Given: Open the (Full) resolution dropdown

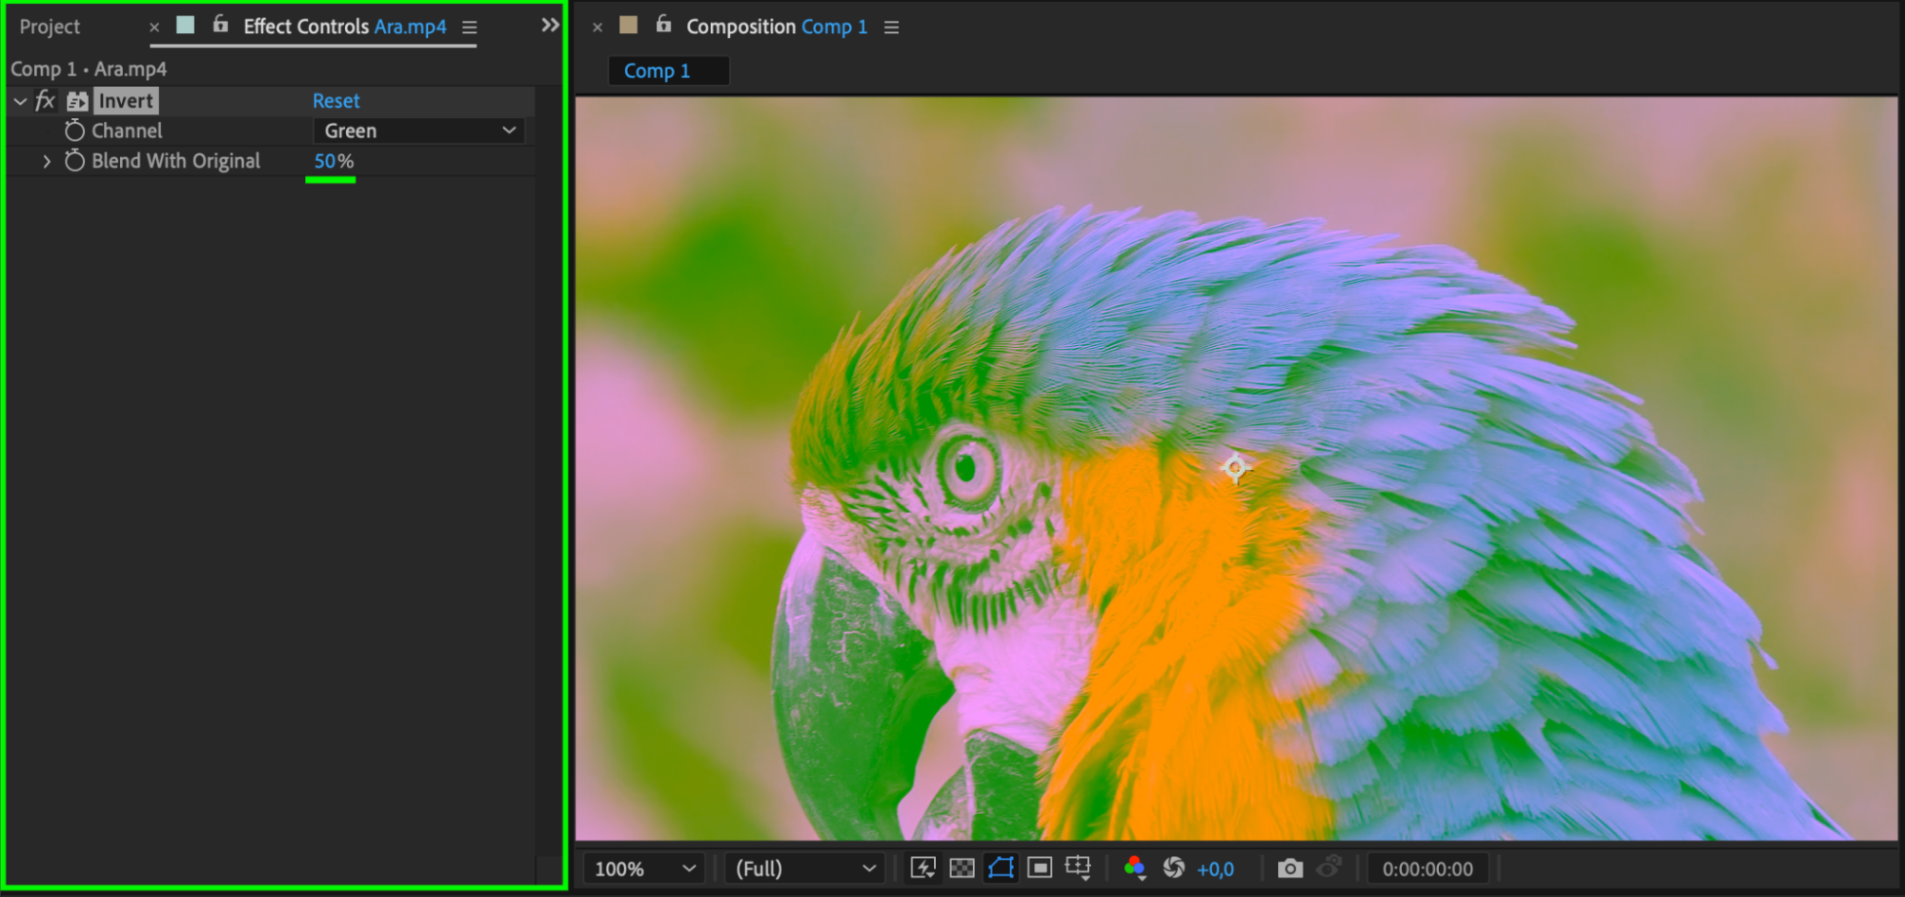Looking at the screenshot, I should point(804,868).
